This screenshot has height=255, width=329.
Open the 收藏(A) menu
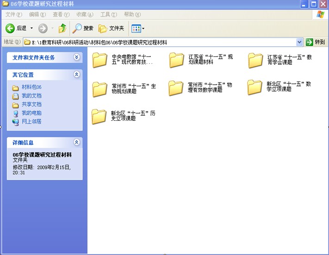85,14
